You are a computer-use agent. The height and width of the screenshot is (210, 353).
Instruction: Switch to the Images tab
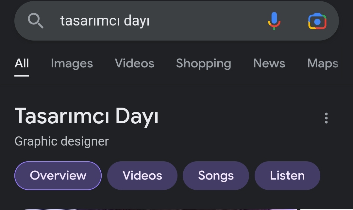[x=72, y=63]
